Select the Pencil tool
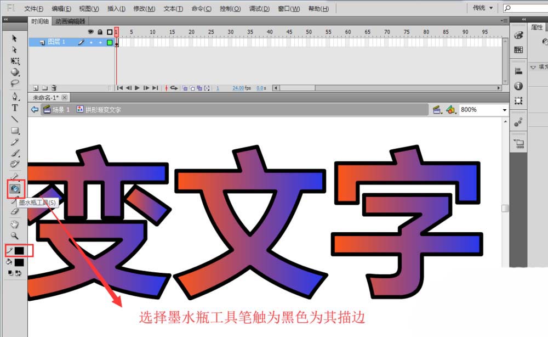This screenshot has height=337, width=548. click(15, 142)
